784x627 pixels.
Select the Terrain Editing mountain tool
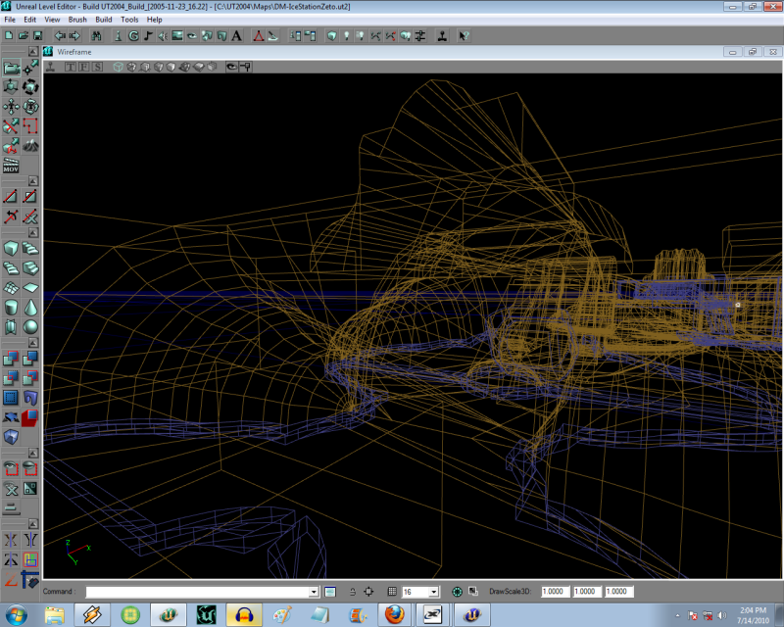tap(30, 146)
